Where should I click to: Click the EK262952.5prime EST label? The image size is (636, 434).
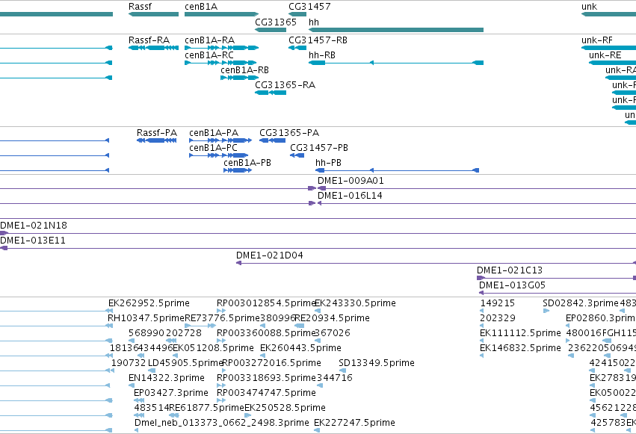point(149,303)
